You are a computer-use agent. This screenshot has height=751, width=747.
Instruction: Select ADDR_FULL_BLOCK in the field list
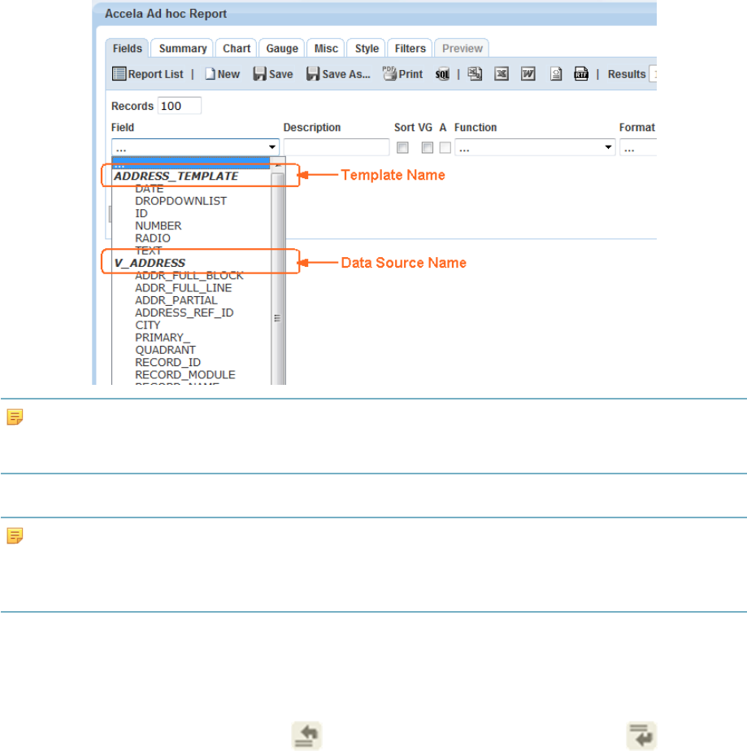coord(189,276)
